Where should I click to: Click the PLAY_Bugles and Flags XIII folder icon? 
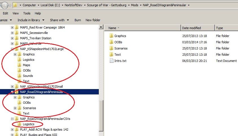[17, 135]
